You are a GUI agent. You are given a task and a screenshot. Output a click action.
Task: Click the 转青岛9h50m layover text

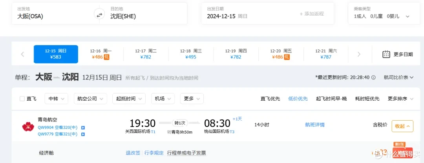click(180, 132)
